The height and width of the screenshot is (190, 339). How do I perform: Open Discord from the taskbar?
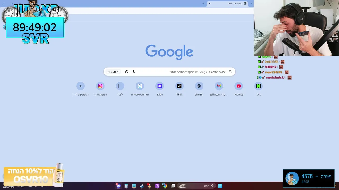coord(118,186)
